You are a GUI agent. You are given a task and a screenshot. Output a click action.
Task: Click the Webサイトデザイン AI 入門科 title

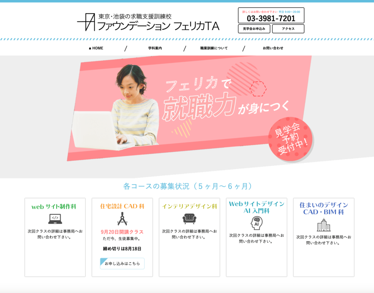256,207
